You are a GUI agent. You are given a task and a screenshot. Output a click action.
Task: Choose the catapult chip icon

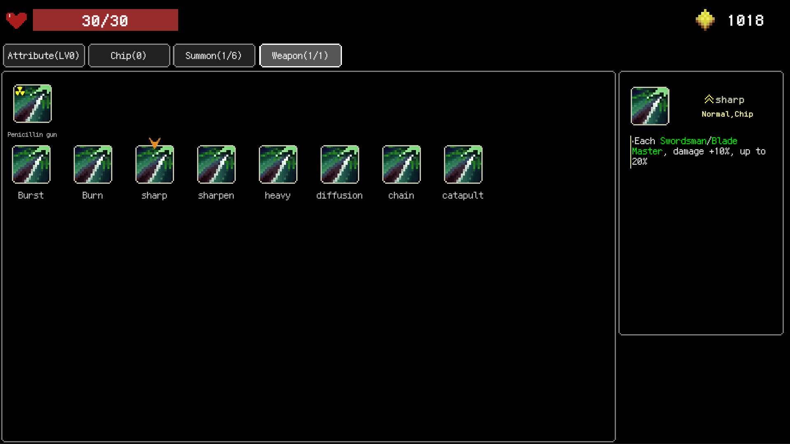click(x=463, y=164)
